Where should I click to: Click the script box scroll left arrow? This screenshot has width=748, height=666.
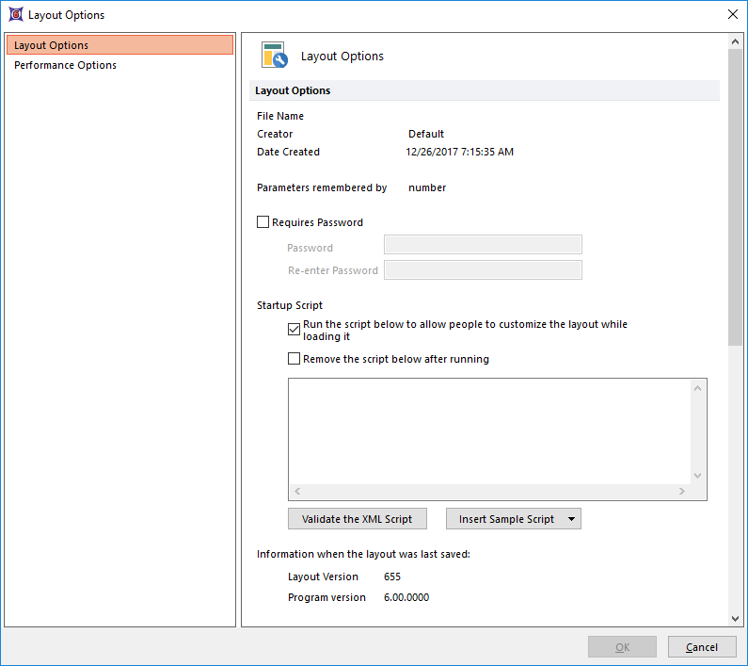(297, 492)
